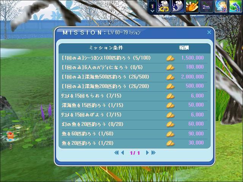The image size is (243, 182).
Task: Go to the previous mission page
Action: [123, 153]
